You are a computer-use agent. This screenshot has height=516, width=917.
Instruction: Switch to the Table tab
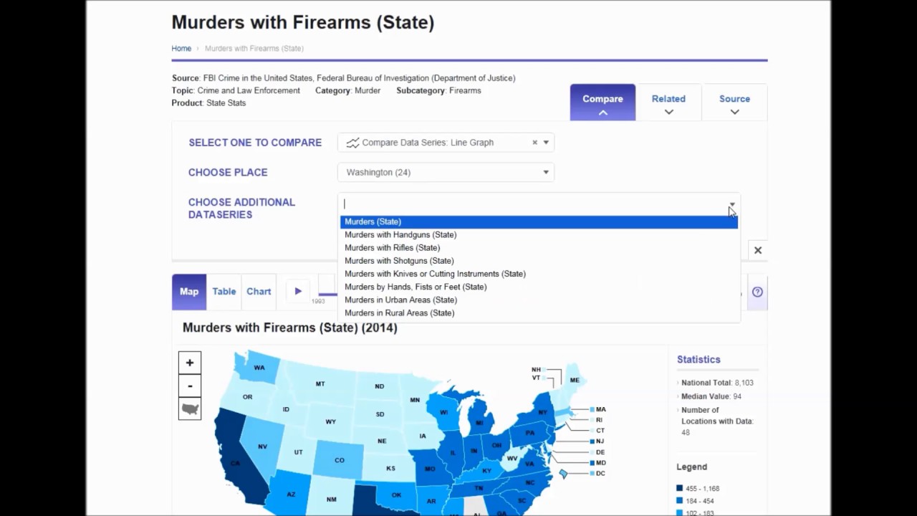[224, 292]
